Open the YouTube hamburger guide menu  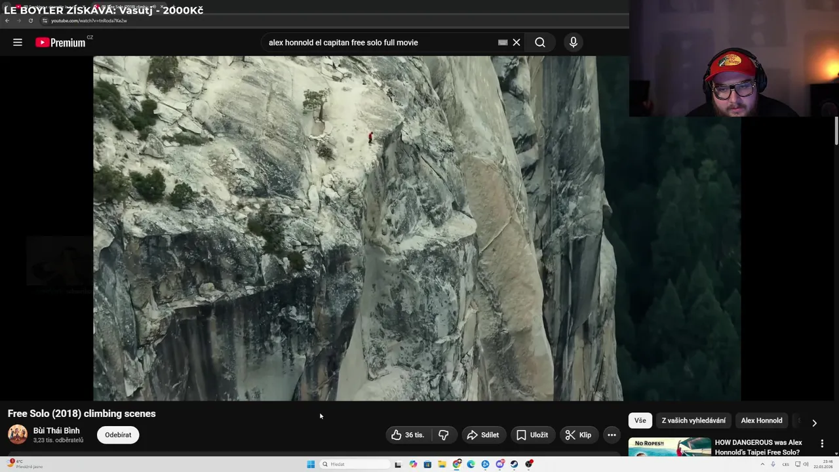[x=18, y=43]
